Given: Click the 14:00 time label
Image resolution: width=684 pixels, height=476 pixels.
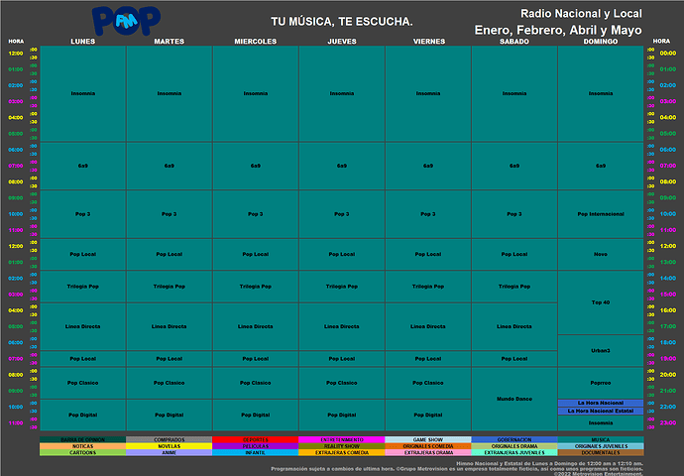Looking at the screenshot, I should click(x=668, y=279).
